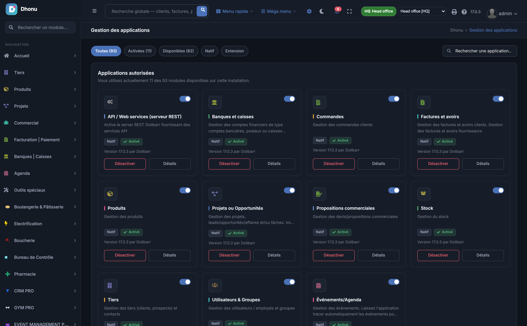
Task: Click the Pharmacie green cross icon
Action: point(7,274)
